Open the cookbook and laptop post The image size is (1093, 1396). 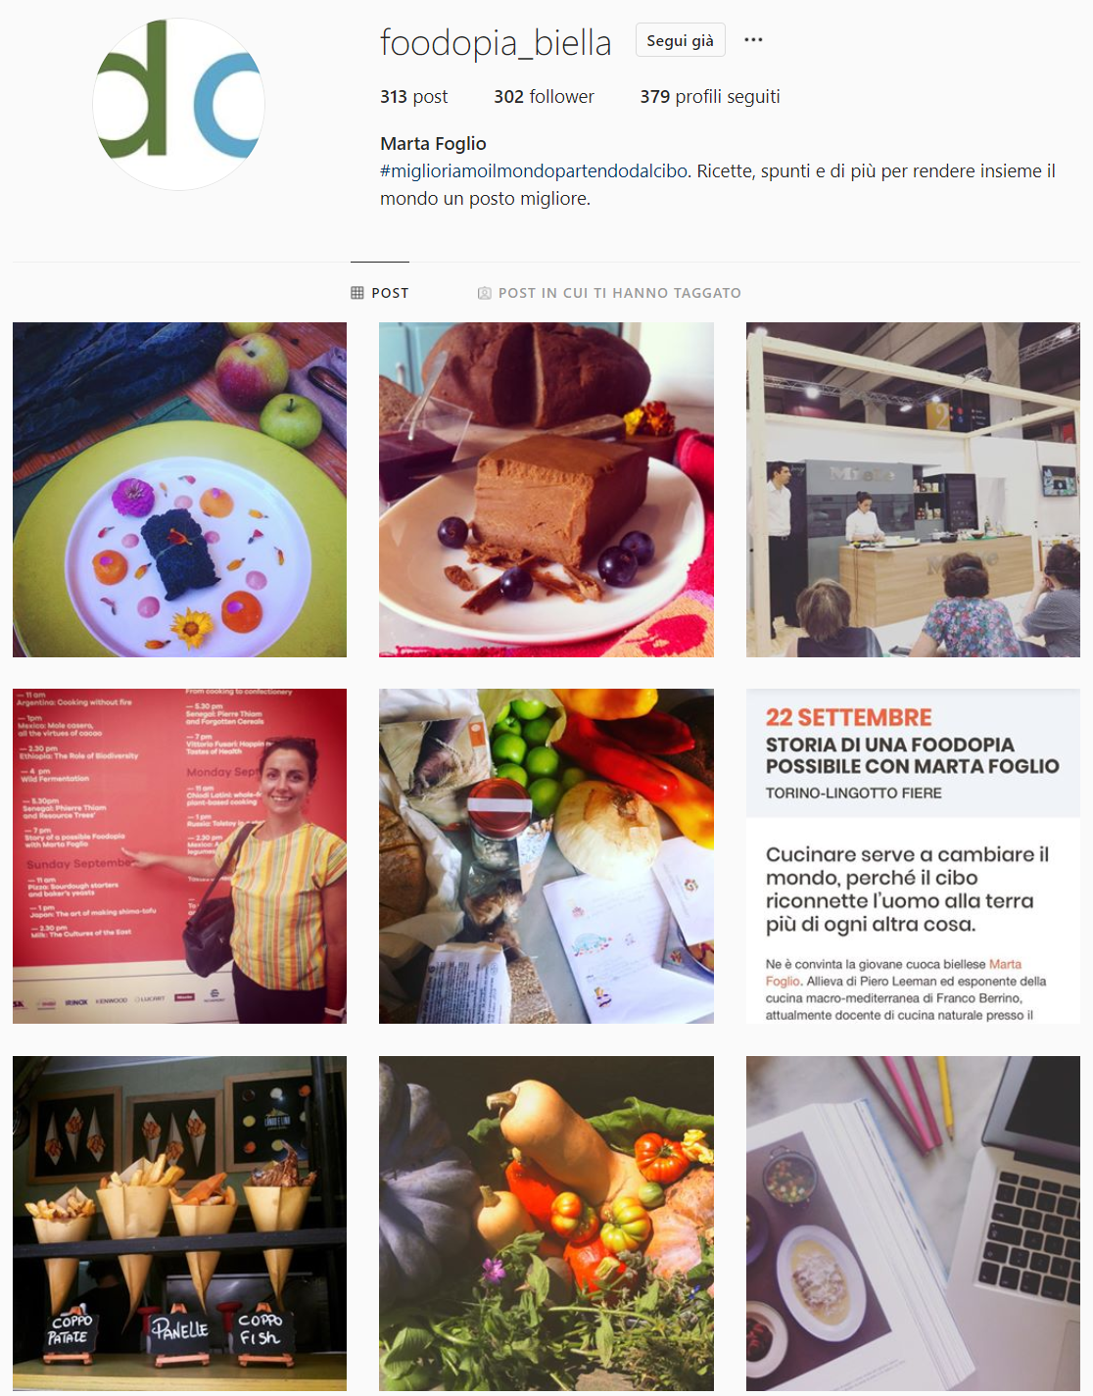(x=913, y=1224)
